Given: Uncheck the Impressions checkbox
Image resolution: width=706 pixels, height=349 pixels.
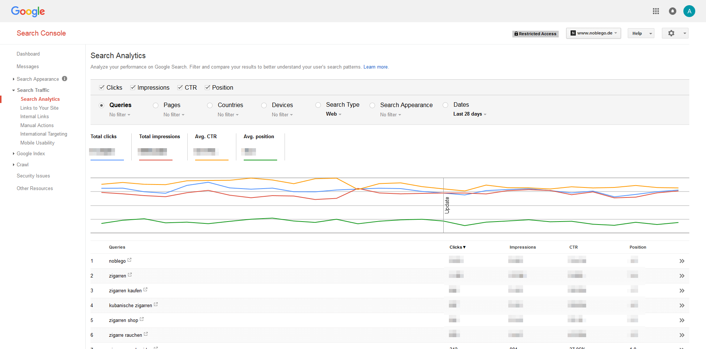Looking at the screenshot, I should tap(133, 87).
